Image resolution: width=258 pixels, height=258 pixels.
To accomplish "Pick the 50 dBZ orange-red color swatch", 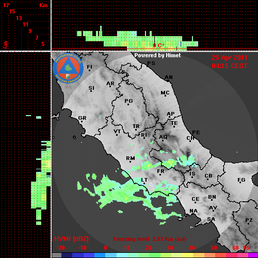I will tap(209, 255).
